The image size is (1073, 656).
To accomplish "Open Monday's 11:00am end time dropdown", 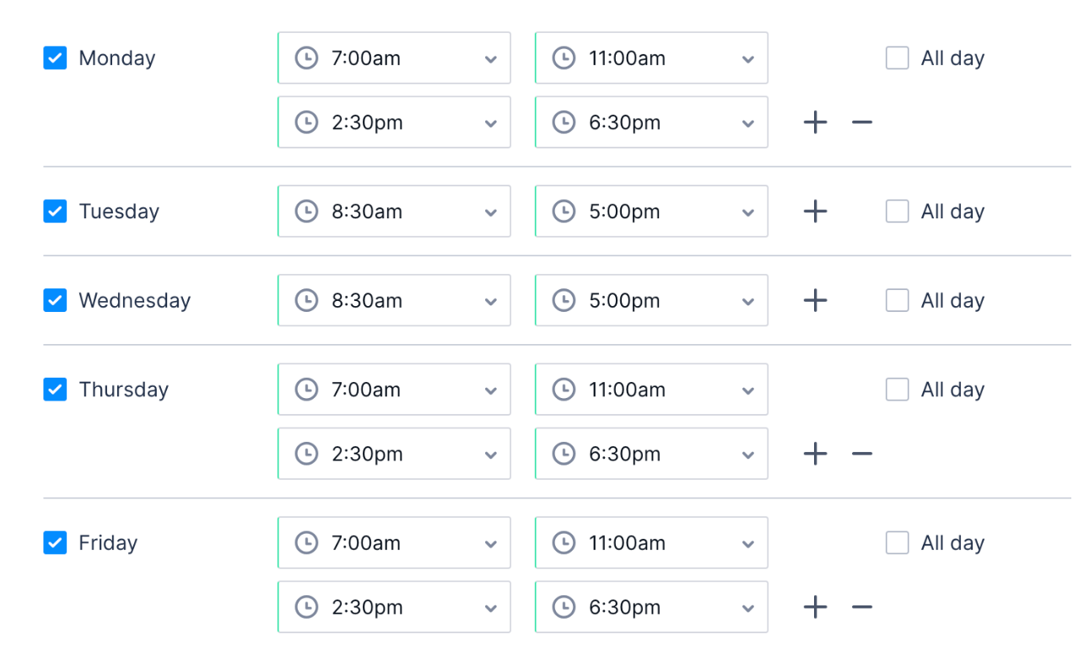I will [x=747, y=57].
